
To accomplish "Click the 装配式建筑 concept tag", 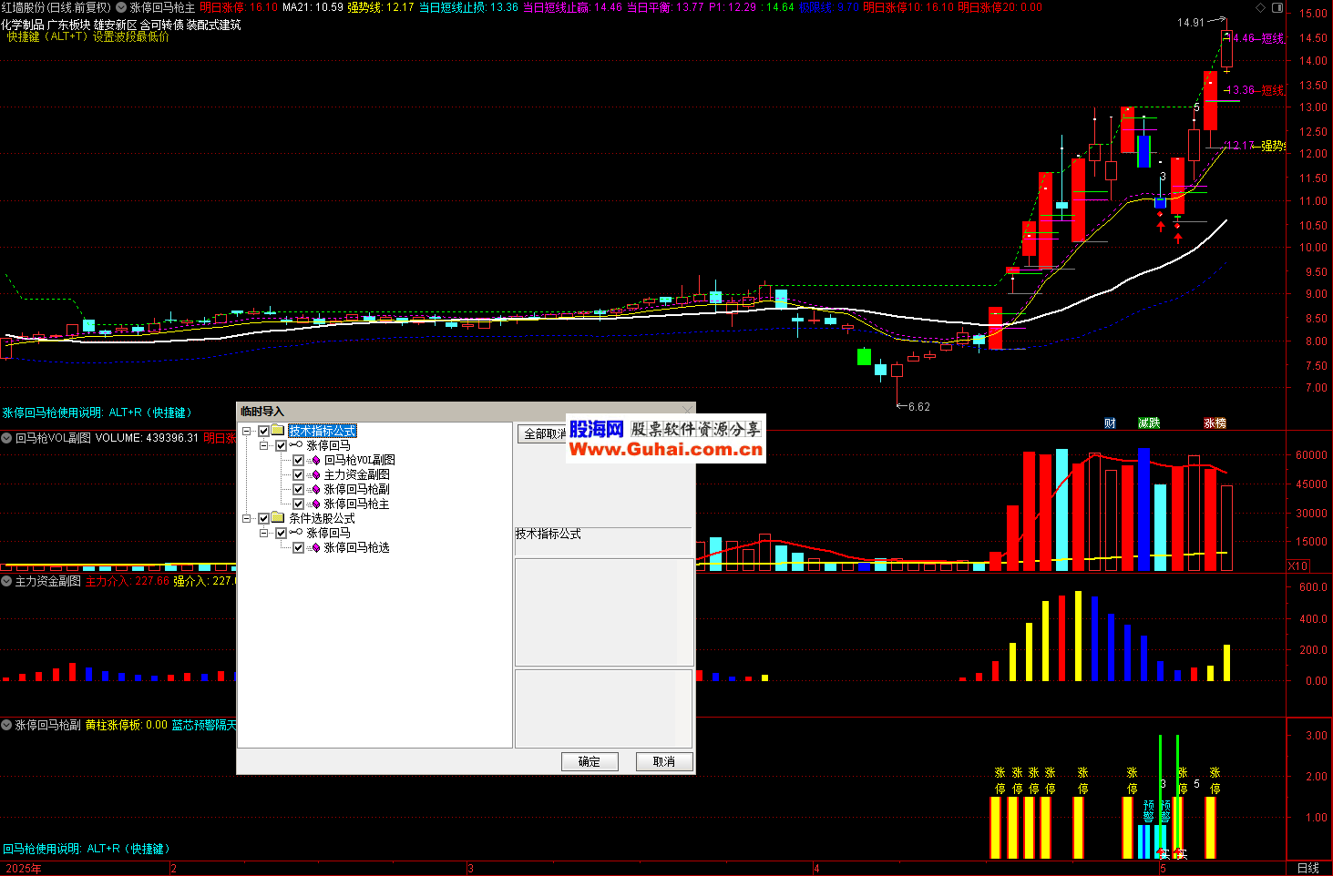I will point(213,25).
